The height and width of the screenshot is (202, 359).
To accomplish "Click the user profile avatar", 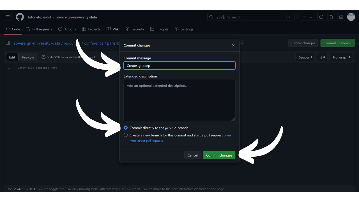I will (351, 17).
